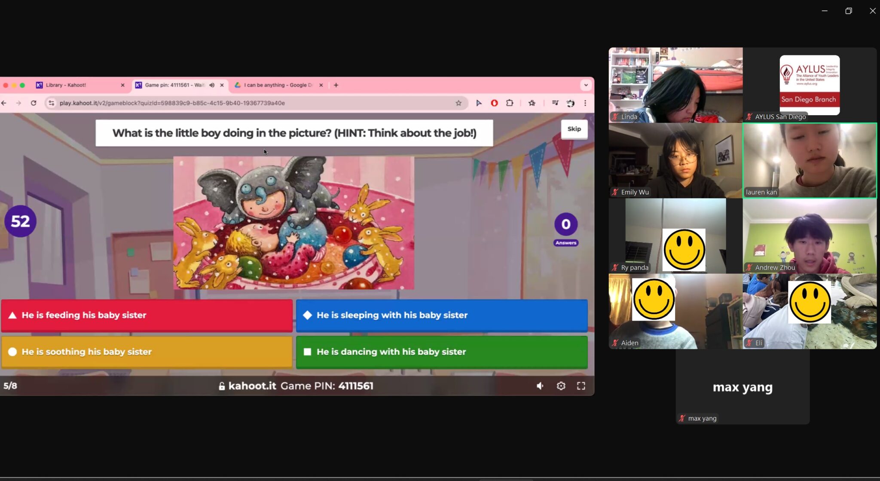Screen dimensions: 880x481
Task: Click the play-arrow extension icon
Action: [479, 103]
